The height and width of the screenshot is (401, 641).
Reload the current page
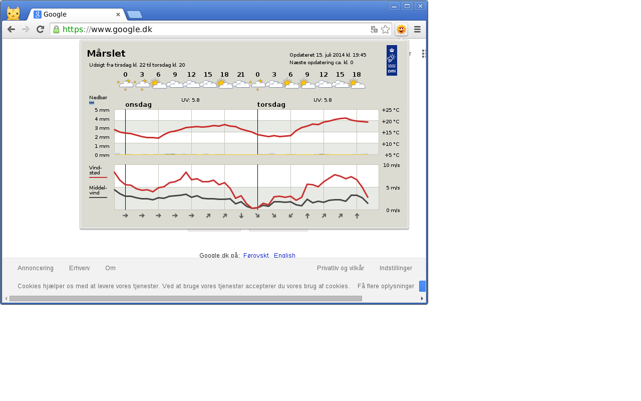point(41,30)
